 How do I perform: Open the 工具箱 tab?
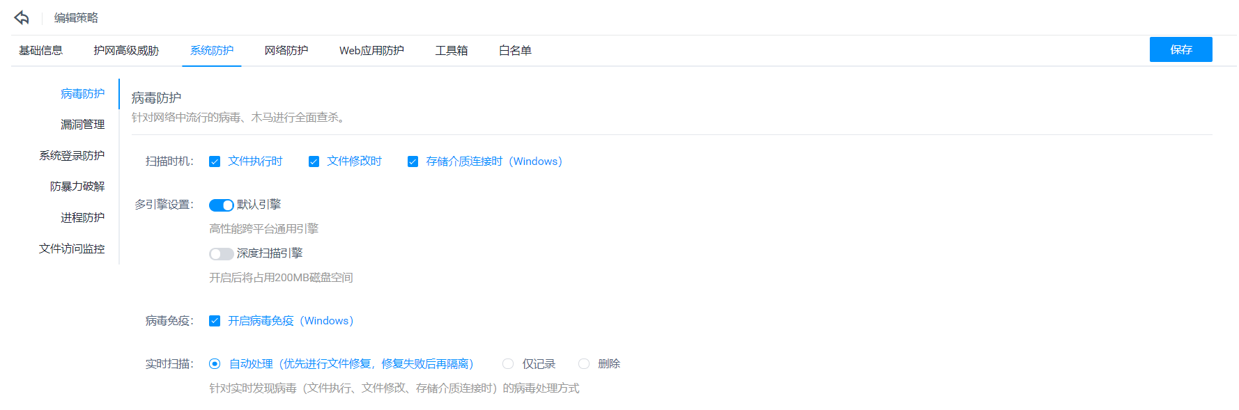coord(452,50)
